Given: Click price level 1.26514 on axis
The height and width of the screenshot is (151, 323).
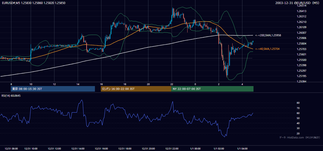Looking at the screenshot, I should [302, 6].
